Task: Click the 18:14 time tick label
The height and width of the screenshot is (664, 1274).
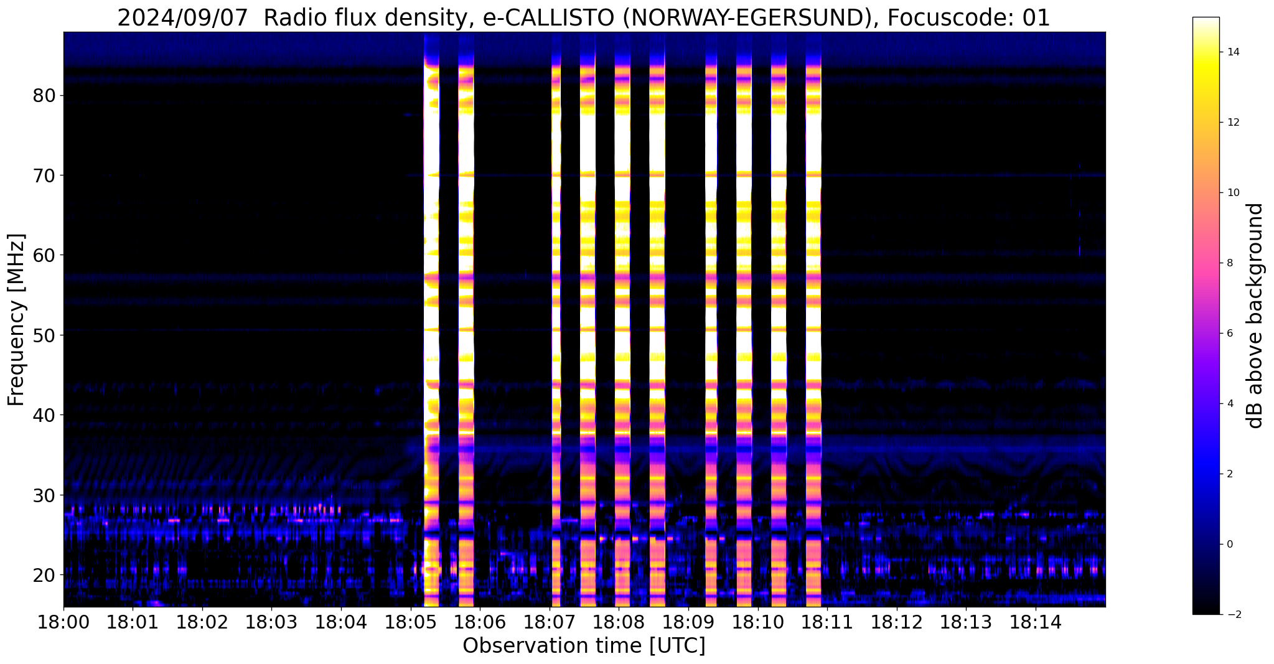Action: click(x=1036, y=622)
